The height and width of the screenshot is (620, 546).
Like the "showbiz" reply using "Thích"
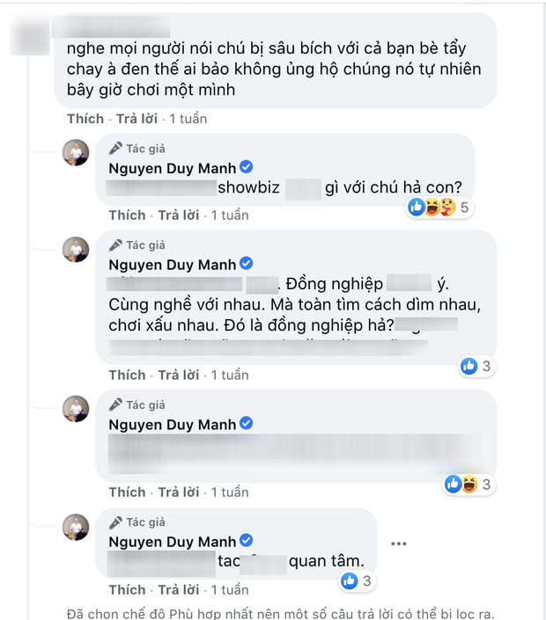point(127,215)
